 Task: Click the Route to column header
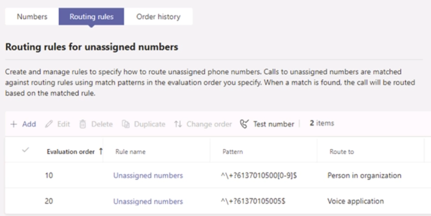pyautogui.click(x=341, y=152)
